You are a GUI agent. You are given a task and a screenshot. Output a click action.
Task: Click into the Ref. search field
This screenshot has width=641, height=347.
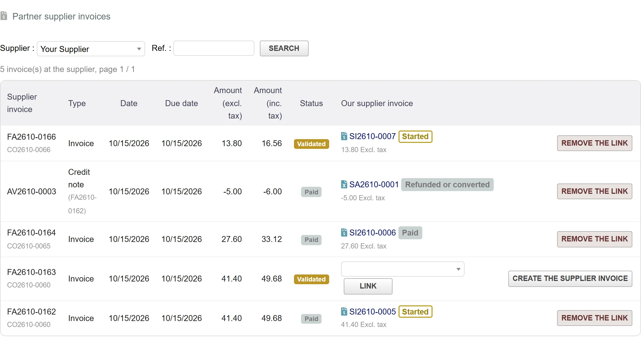(214, 48)
